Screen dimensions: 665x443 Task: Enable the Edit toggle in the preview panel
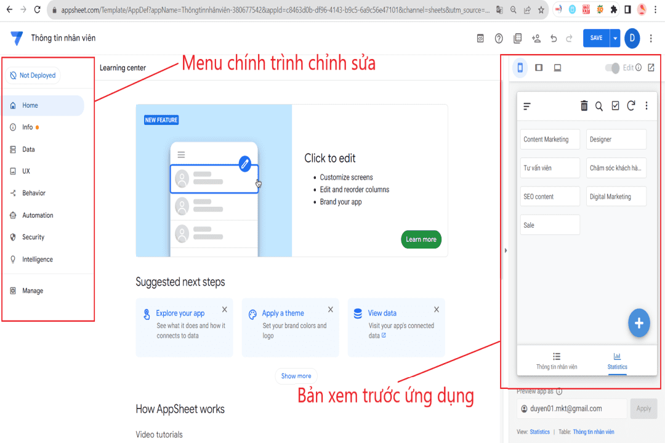tap(611, 68)
